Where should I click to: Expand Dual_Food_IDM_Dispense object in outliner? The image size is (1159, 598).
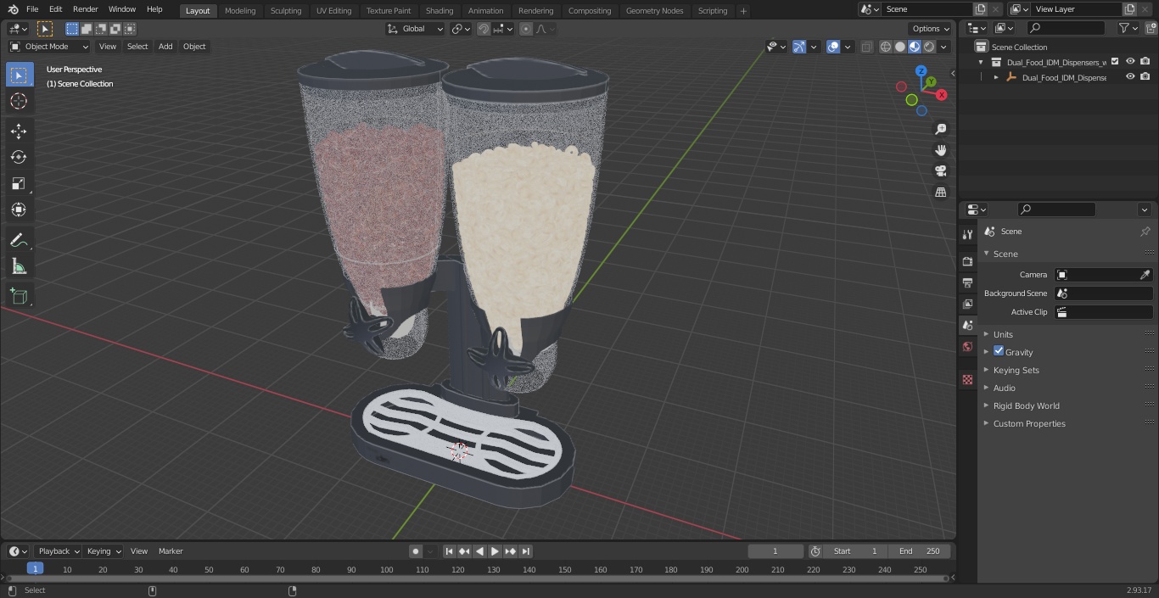996,77
